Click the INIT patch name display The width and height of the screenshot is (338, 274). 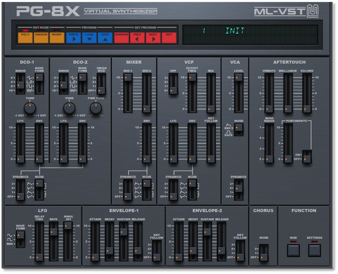coord(235,30)
